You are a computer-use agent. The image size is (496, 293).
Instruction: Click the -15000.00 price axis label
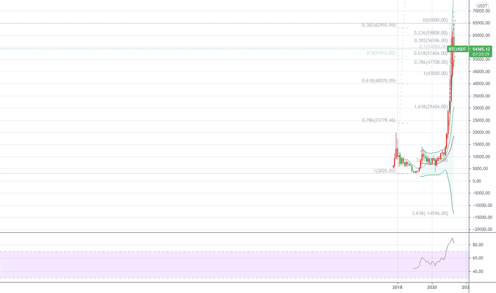click(x=482, y=217)
